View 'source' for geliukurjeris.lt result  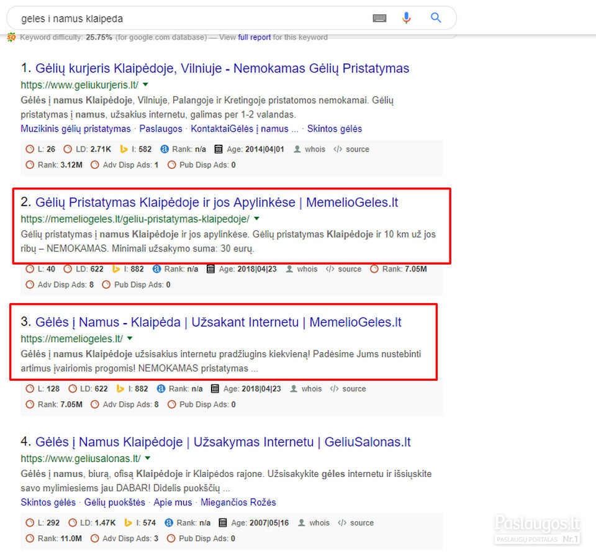(351, 149)
